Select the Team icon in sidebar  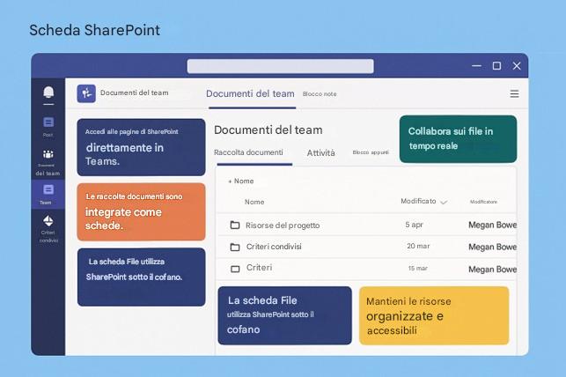[x=48, y=189]
